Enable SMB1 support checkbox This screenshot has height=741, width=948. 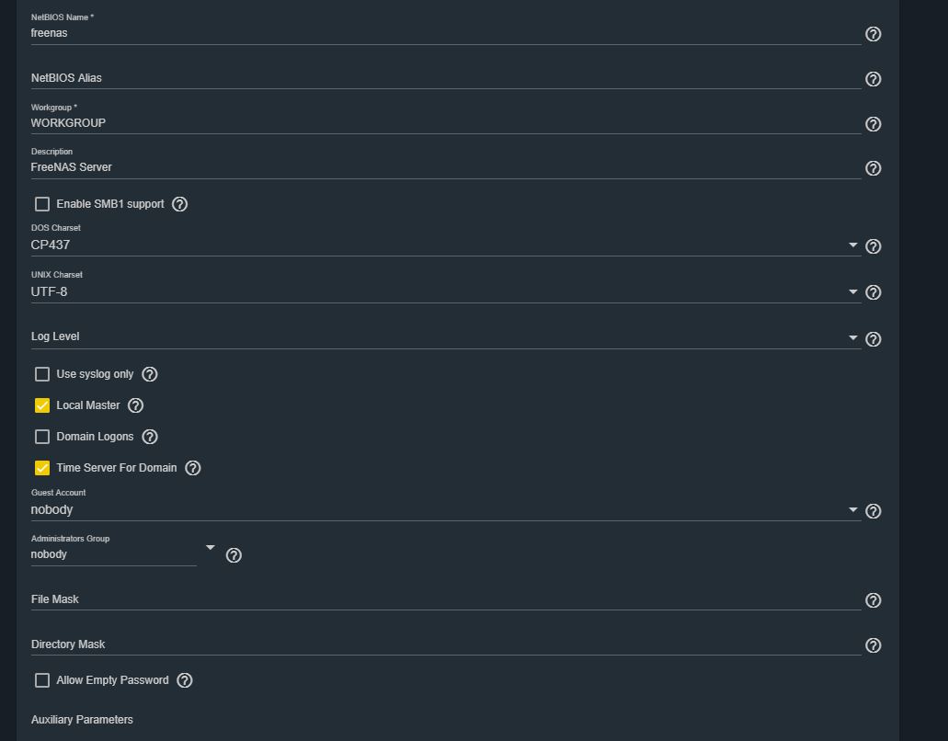click(42, 204)
